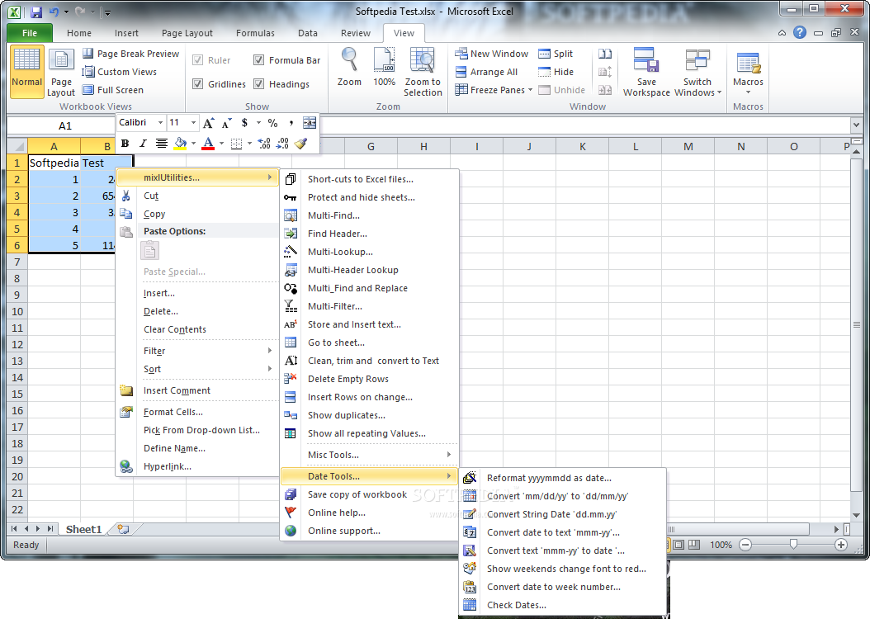Click the Sheet1 worksheet tab
This screenshot has height=619, width=870.
click(84, 529)
